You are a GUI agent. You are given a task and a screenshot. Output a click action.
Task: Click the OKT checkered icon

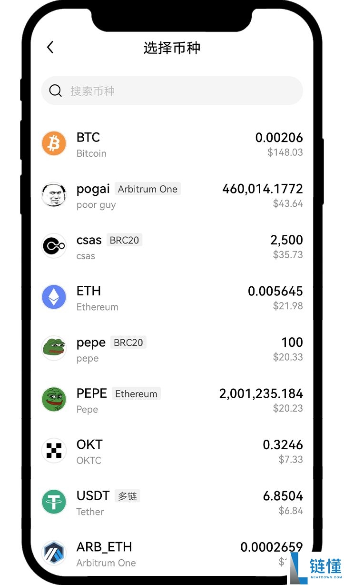click(54, 451)
